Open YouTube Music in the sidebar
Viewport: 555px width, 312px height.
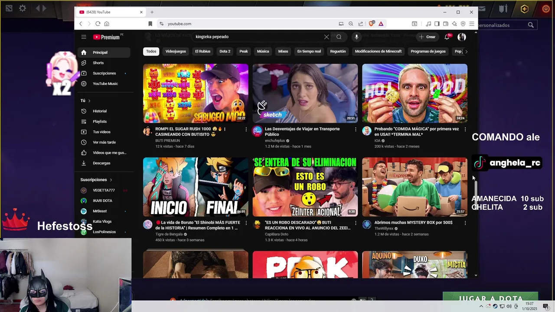pyautogui.click(x=104, y=84)
